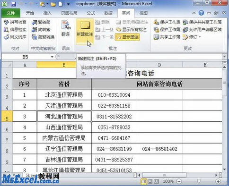Viewport: 229px width, 186px height.
Task: Click cell containing 山西通信管理局
Action: (x=64, y=127)
